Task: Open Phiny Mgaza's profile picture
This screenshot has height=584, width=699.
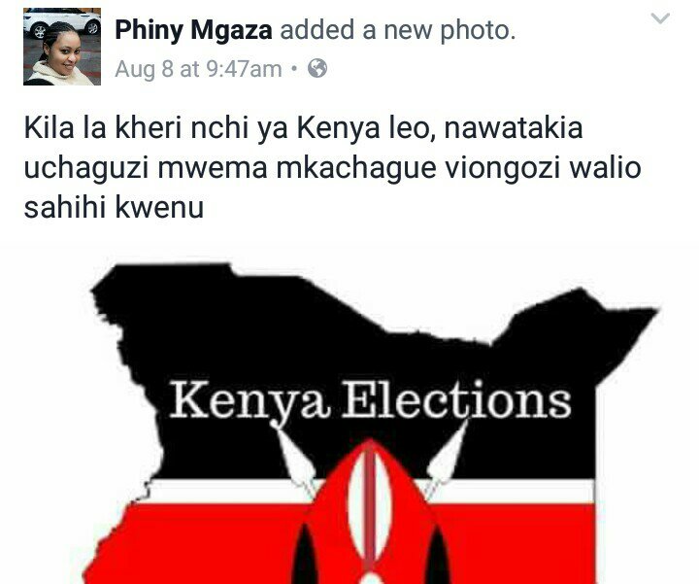Action: click(62, 47)
